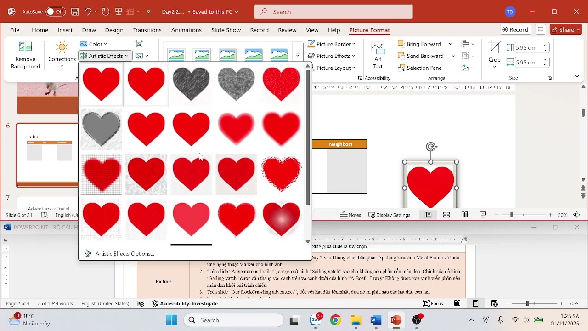Open File Explorer from the taskbar

click(x=356, y=320)
